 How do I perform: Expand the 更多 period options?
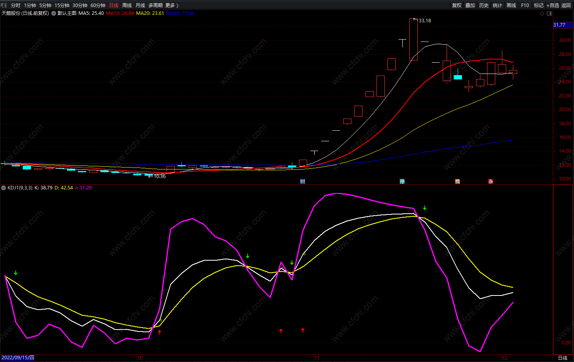coord(172,5)
